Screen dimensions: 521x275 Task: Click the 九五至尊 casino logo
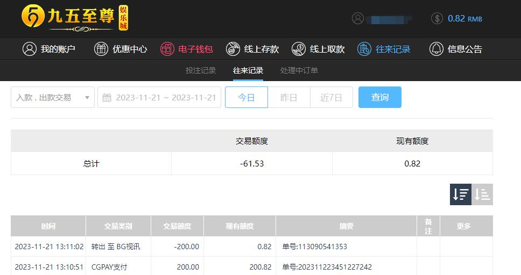point(75,18)
